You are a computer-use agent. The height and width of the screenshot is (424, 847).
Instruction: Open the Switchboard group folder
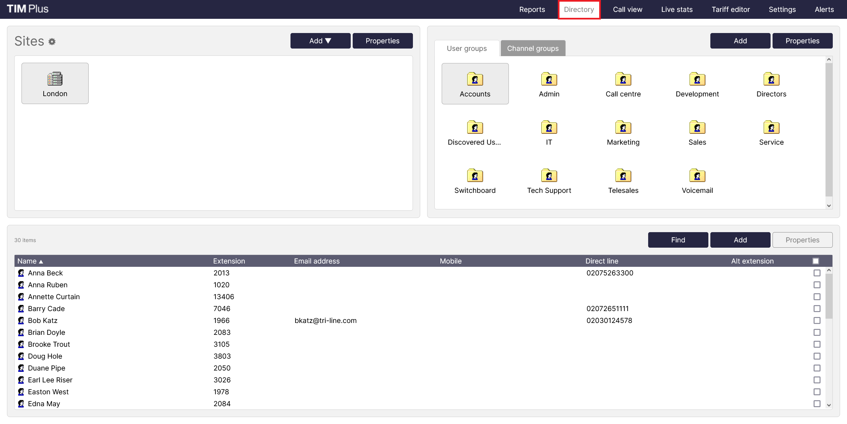point(474,180)
